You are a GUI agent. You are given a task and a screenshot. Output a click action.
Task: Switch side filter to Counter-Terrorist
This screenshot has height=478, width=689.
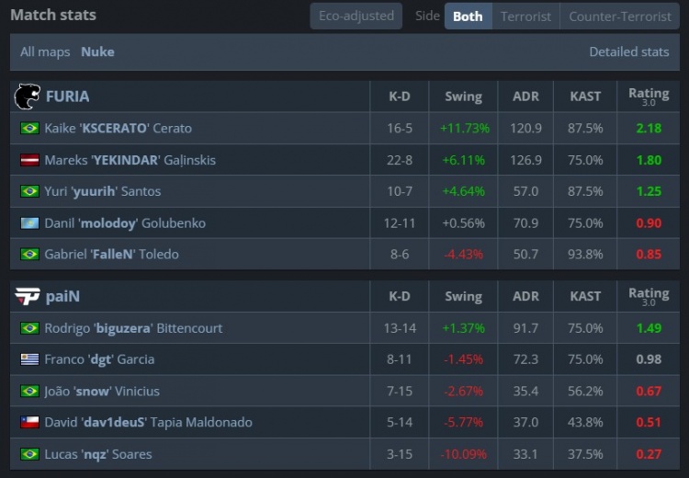click(x=620, y=16)
